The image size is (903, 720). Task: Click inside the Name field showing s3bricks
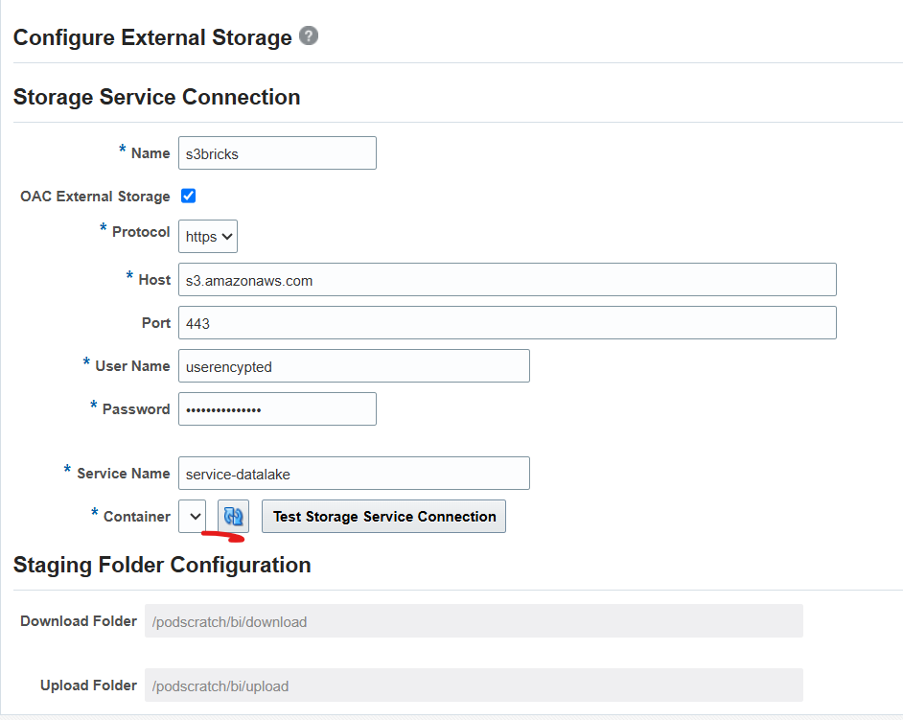click(277, 152)
